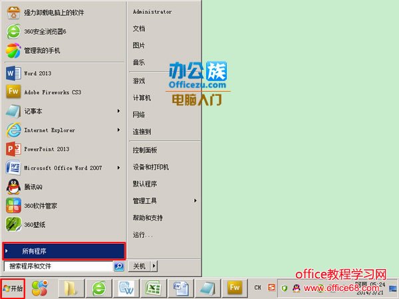Image resolution: width=399 pixels, height=299 pixels.
Task: Open 设备和打印机
Action: coord(151,167)
